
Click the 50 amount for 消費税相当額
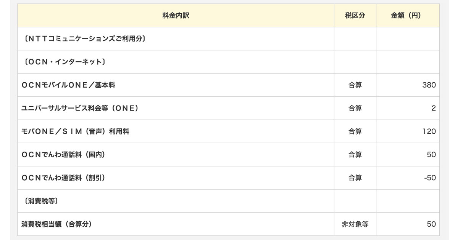point(431,224)
